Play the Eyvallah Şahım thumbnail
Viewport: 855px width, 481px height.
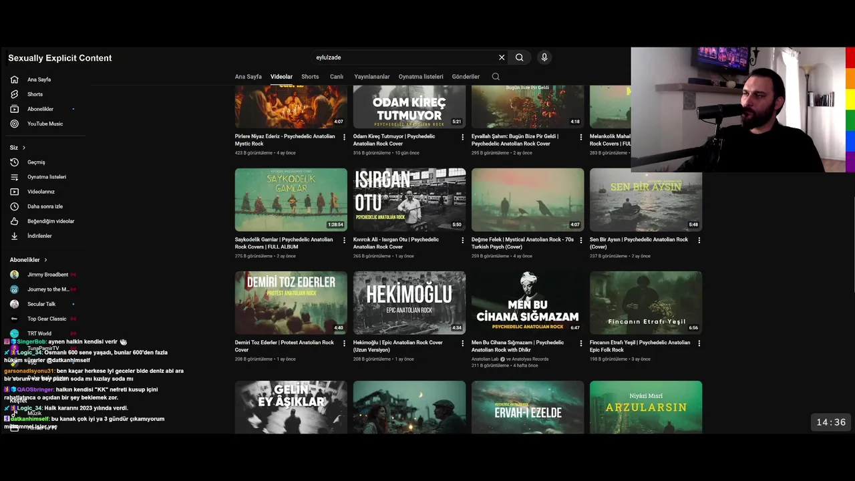pos(528,107)
